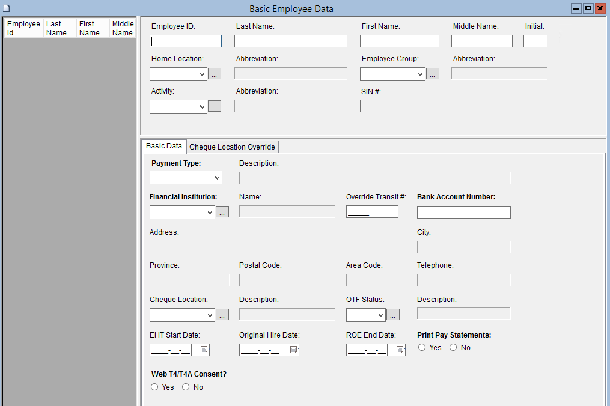The height and width of the screenshot is (406, 610).
Task: Choose Yes for Web T4/T4A Consent
Action: (x=155, y=387)
